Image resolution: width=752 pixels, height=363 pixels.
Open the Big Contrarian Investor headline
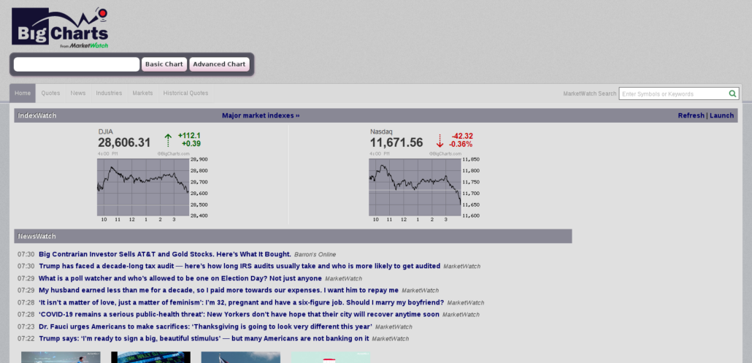pos(165,254)
